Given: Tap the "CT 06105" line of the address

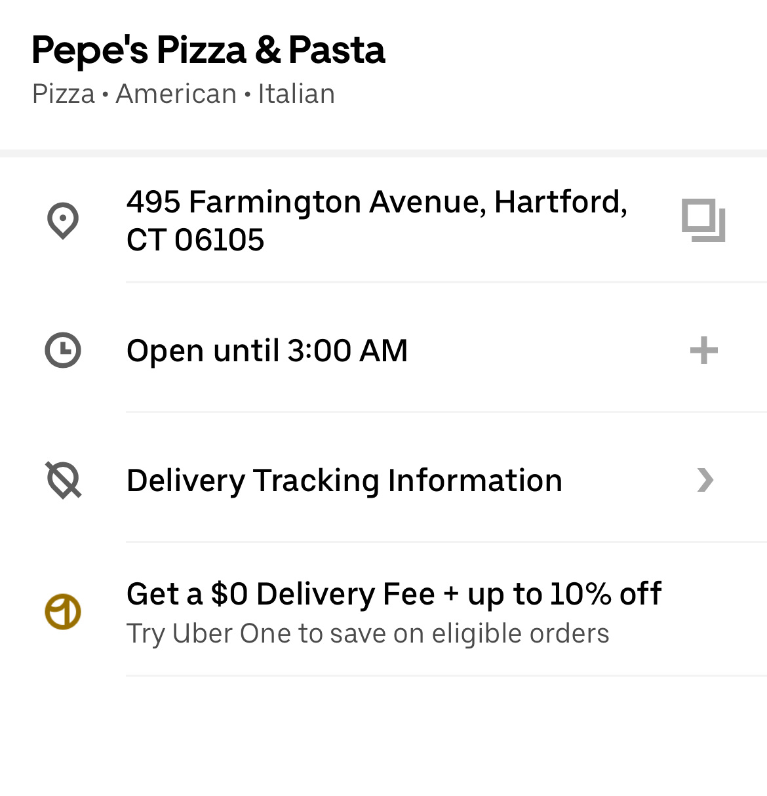Looking at the screenshot, I should click(x=195, y=240).
